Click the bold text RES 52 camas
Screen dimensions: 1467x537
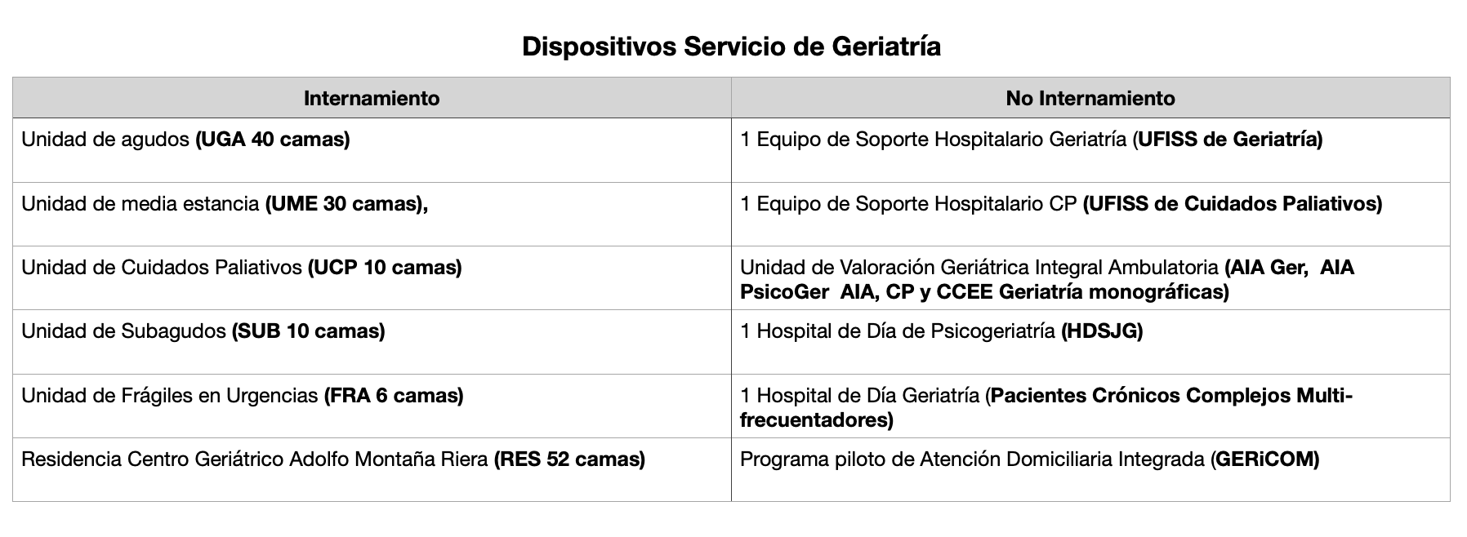point(569,459)
